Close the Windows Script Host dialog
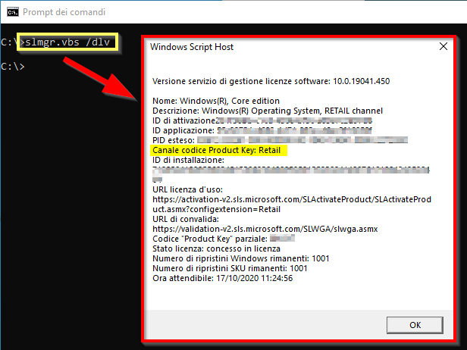The height and width of the screenshot is (350, 467). (x=443, y=46)
